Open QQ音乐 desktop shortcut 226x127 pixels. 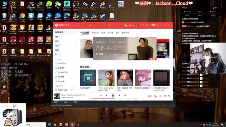(x=49, y=5)
